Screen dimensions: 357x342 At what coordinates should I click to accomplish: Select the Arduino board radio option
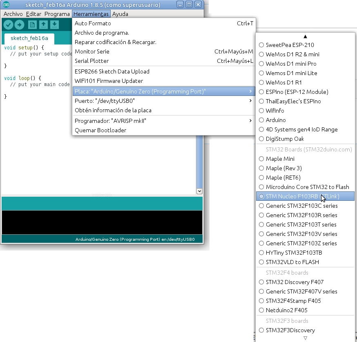[x=305, y=120]
